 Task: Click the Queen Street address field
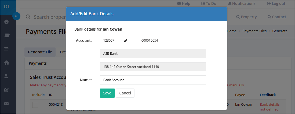[x=153, y=67]
